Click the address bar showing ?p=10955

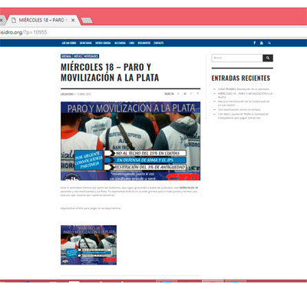(153, 32)
